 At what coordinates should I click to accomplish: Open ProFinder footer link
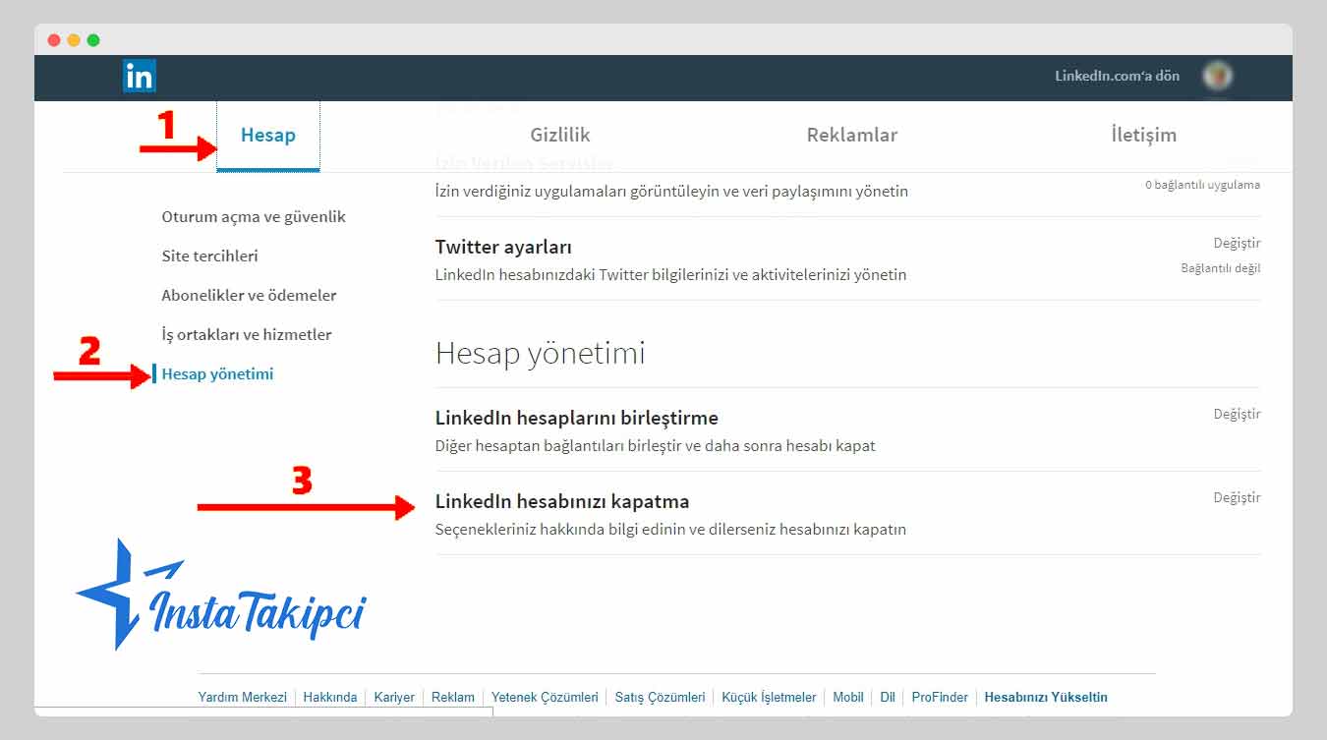(940, 697)
